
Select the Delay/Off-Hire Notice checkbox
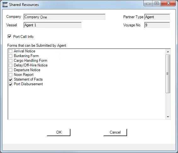[11, 66]
